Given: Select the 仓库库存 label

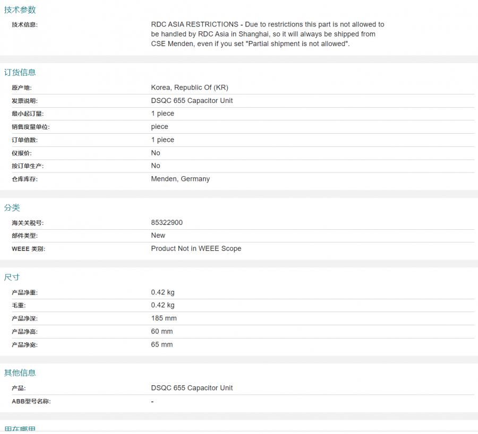Looking at the screenshot, I should [24, 179].
